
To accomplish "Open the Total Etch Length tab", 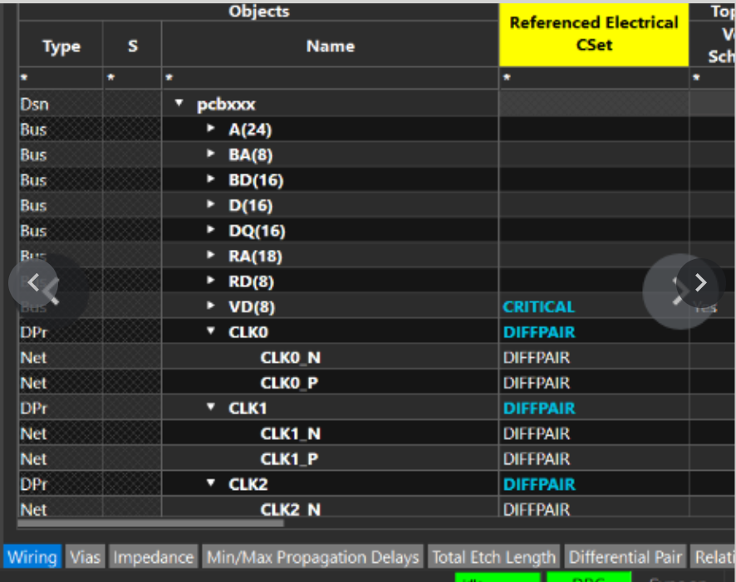I will coord(494,557).
